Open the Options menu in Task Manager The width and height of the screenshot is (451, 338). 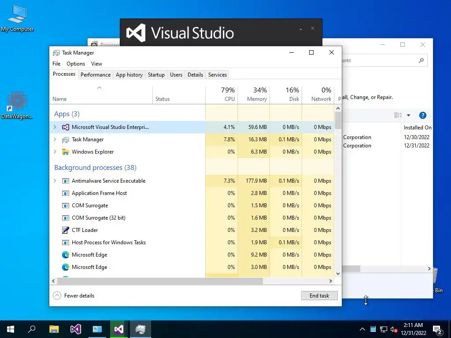(x=76, y=64)
